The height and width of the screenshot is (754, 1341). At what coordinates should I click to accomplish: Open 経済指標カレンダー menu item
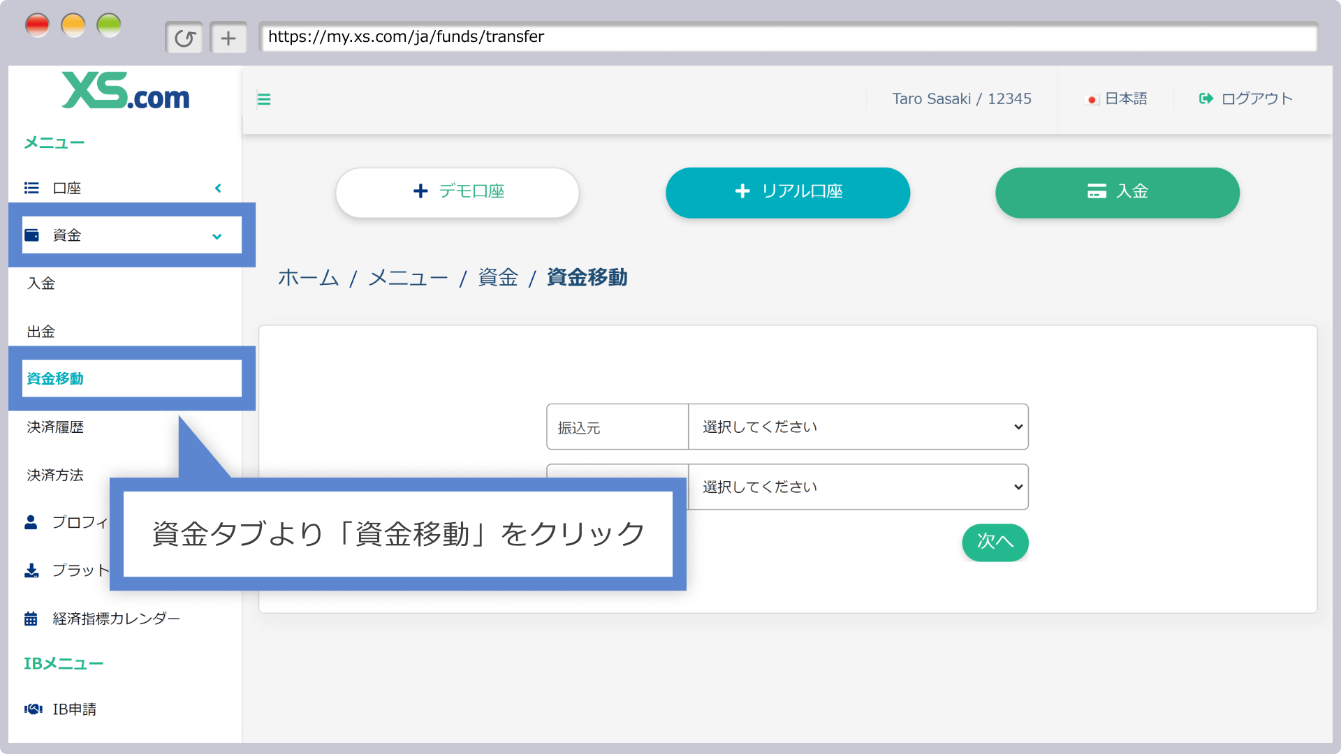[117, 619]
